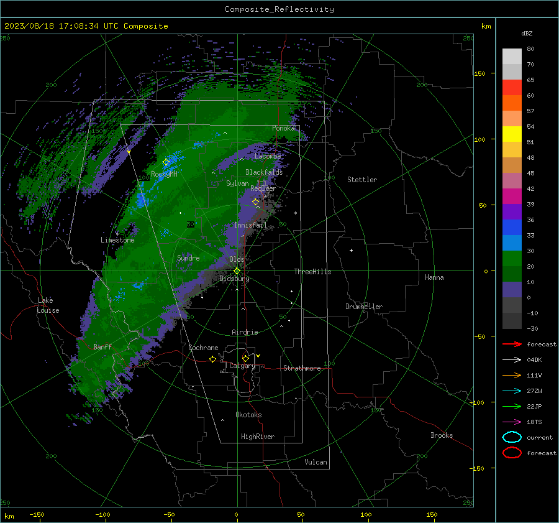The height and width of the screenshot is (523, 559).
Task: Click the RedDeer city label
Action: pos(263,188)
